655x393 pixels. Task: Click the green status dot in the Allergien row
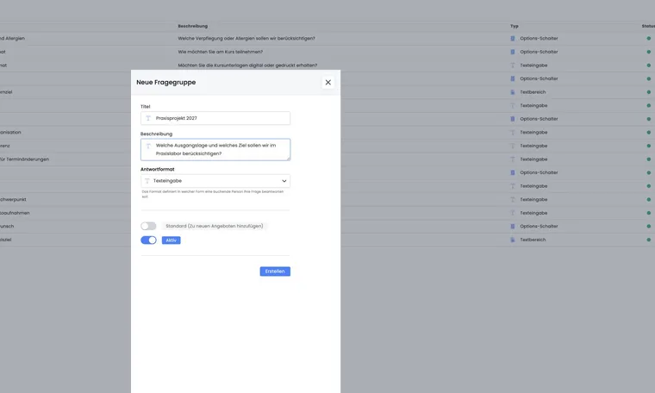click(649, 39)
